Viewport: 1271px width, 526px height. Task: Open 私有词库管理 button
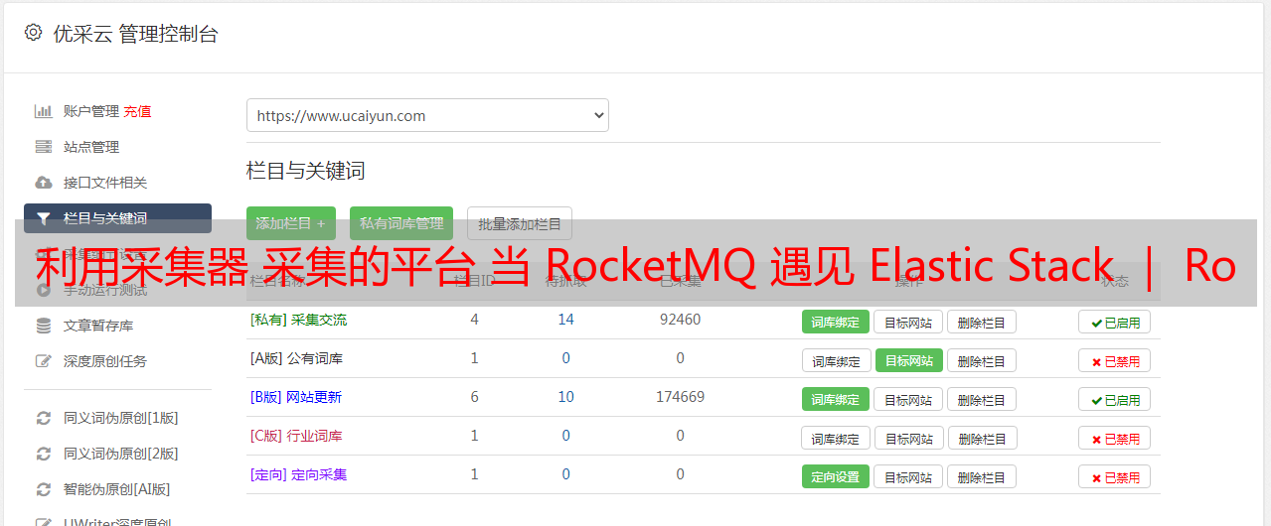[401, 223]
